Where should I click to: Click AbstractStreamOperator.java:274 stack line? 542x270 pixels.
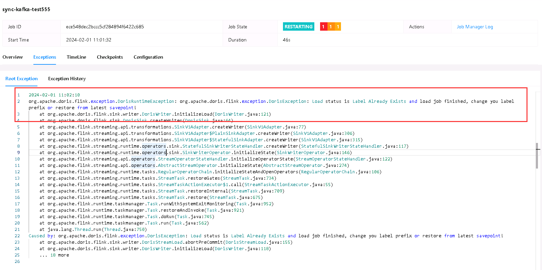click(x=194, y=166)
